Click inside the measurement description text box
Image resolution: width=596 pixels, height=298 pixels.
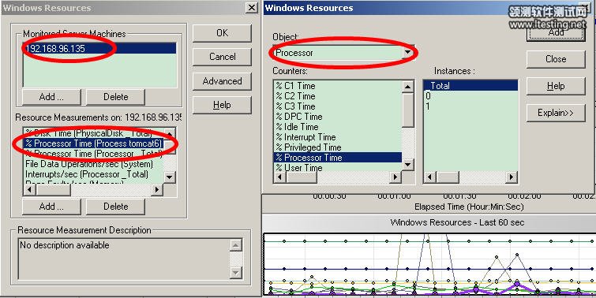[124, 259]
